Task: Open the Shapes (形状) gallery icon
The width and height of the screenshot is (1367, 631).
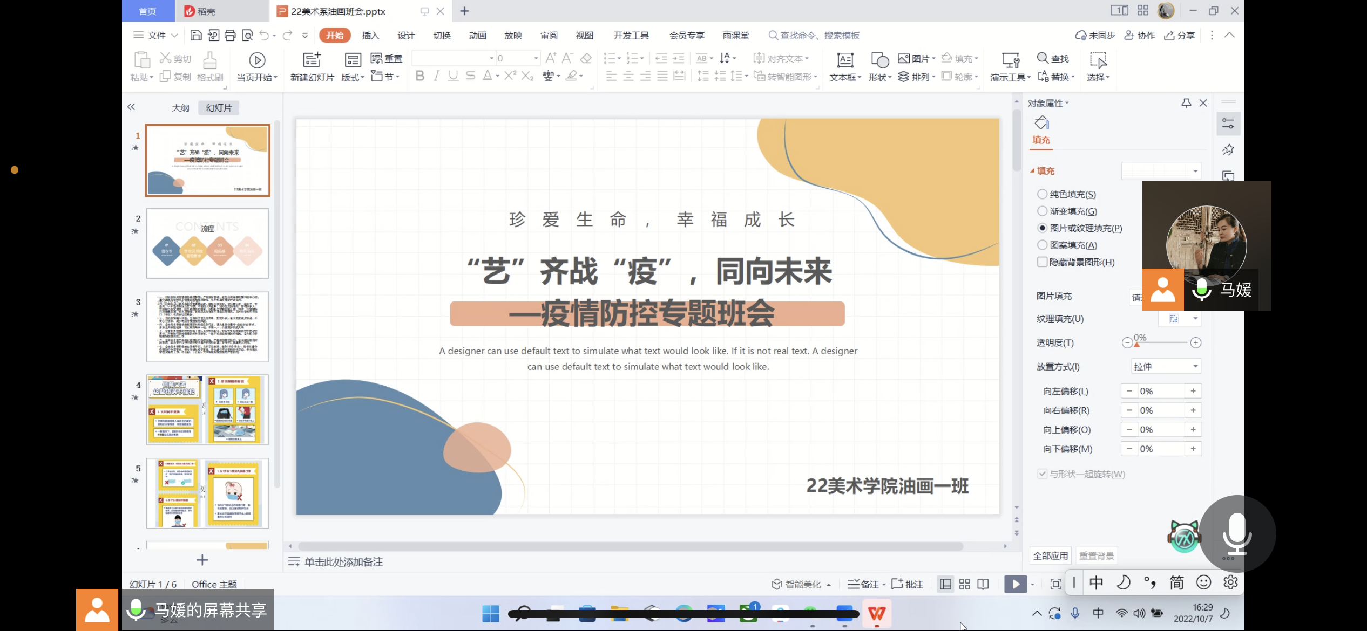Action: [879, 60]
